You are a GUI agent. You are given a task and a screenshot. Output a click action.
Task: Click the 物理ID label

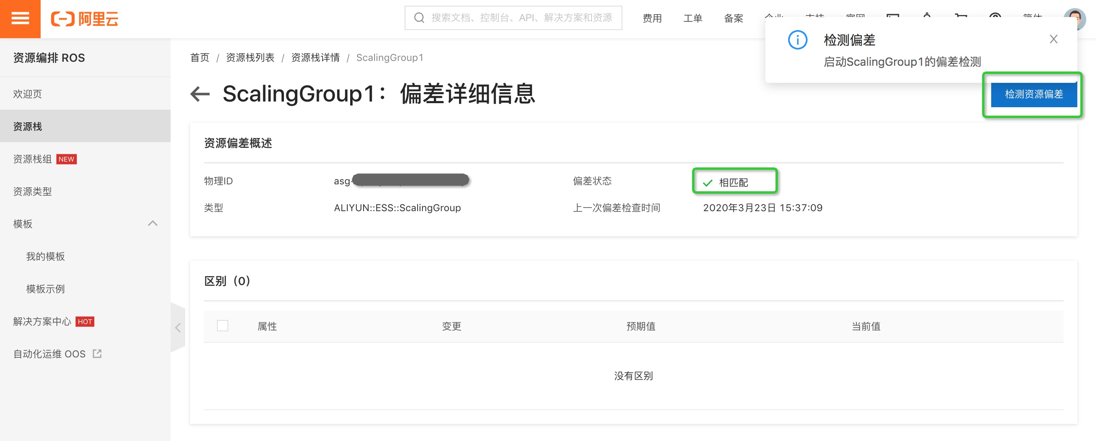(218, 181)
